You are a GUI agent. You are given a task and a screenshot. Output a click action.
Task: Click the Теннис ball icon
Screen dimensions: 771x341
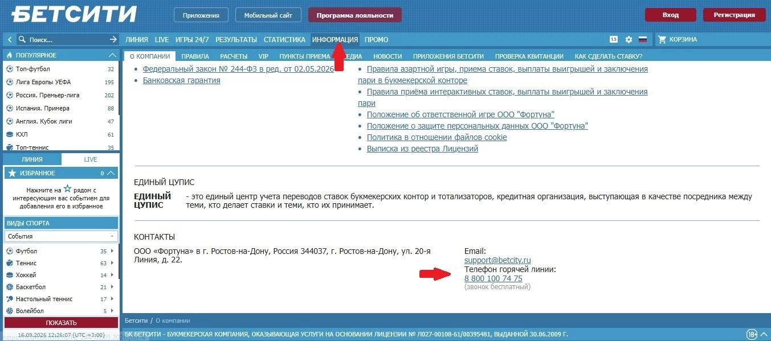click(10, 263)
